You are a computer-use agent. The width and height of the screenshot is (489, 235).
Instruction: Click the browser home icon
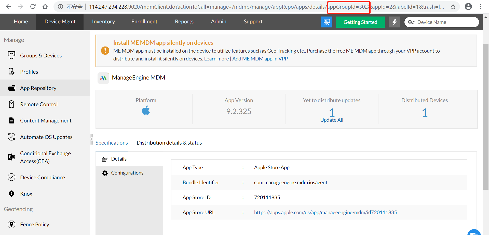(x=45, y=7)
